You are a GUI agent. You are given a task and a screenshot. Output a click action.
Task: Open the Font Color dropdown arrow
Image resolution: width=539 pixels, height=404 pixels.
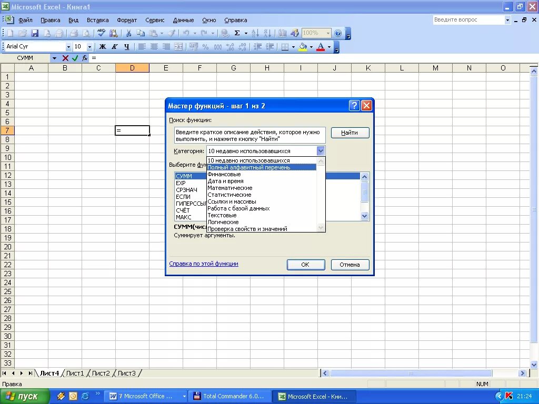click(x=329, y=47)
